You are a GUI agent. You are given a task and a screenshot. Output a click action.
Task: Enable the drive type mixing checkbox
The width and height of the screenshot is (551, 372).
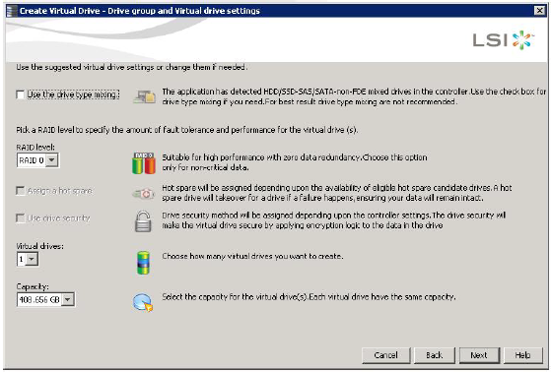coord(21,94)
